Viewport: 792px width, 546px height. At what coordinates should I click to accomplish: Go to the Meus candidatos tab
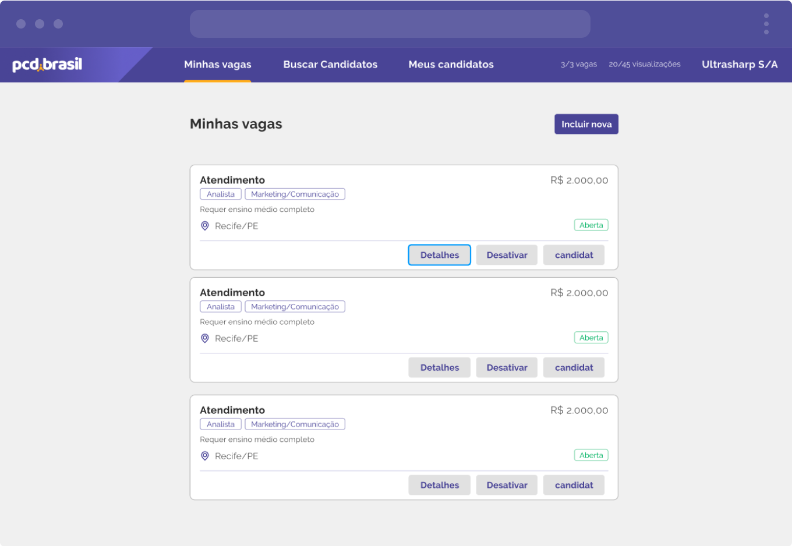(451, 65)
